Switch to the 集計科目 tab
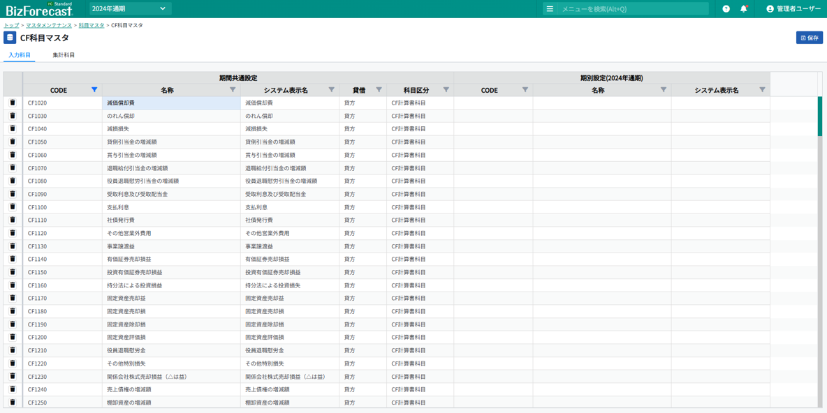 point(64,55)
